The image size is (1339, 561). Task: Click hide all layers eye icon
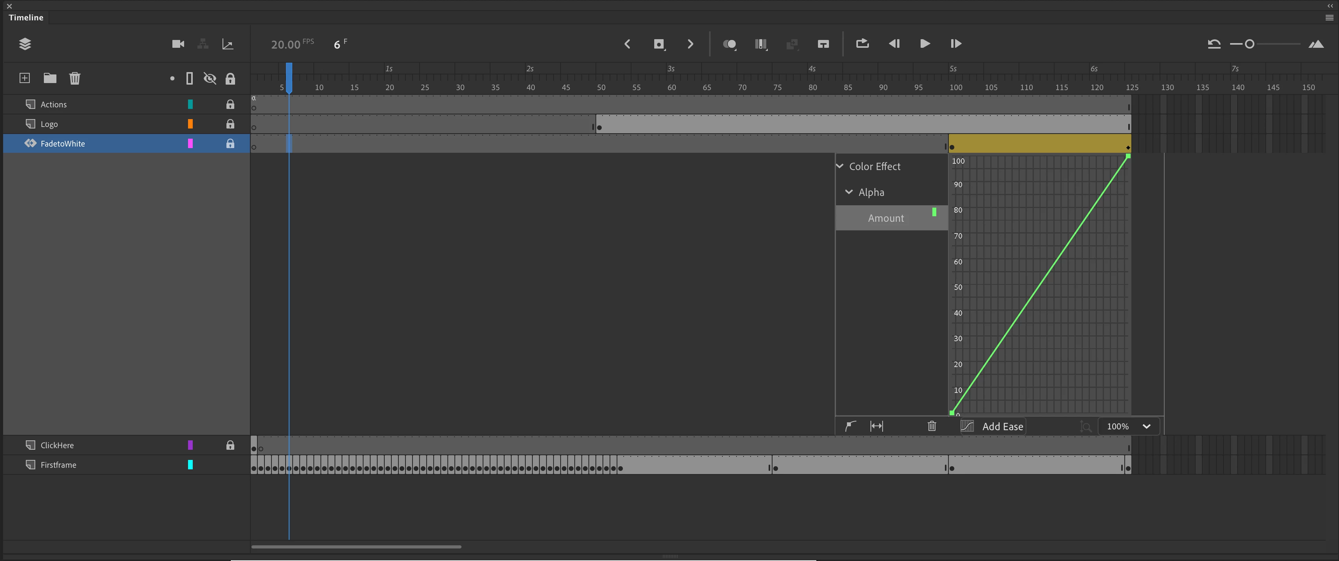210,78
